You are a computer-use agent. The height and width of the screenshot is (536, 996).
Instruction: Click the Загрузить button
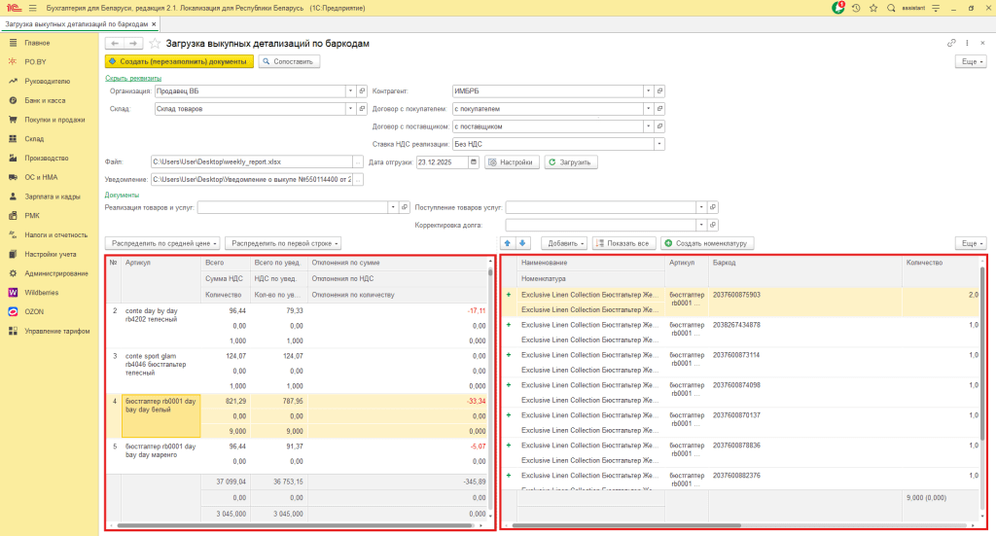[x=571, y=162]
